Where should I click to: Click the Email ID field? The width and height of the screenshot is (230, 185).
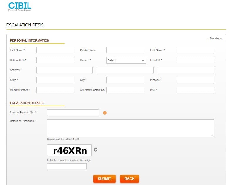pyautogui.click(x=195, y=60)
